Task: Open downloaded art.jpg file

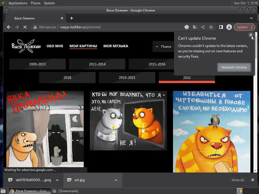Action: pos(76,180)
